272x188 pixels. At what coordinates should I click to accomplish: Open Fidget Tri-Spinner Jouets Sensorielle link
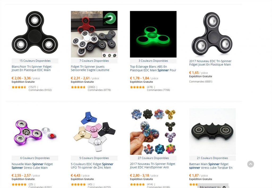pyautogui.click(x=90, y=68)
